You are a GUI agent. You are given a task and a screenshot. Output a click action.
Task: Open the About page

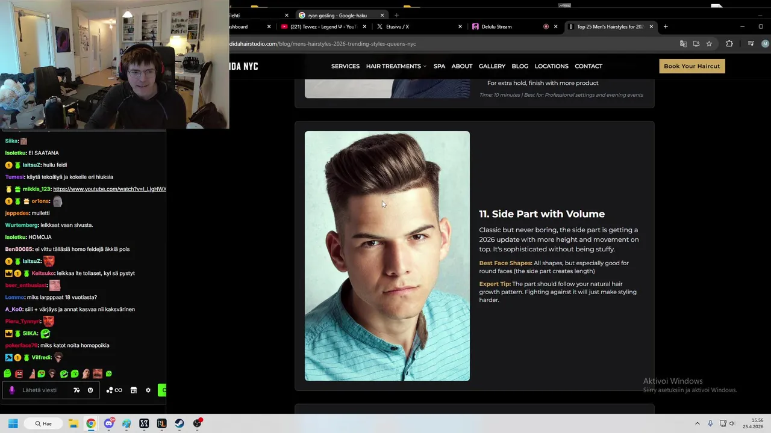462,66
